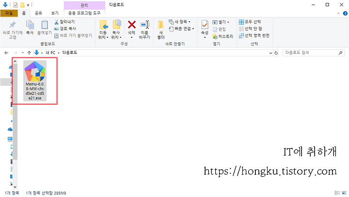
Task: Refresh the Downloads folder
Action: pyautogui.click(x=276, y=53)
